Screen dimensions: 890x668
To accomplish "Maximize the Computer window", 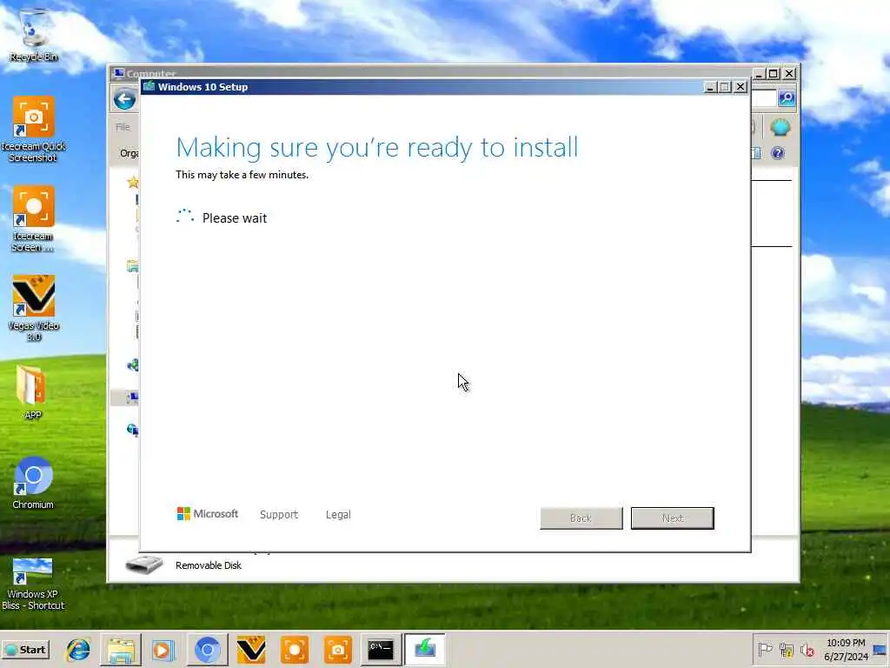I will (x=773, y=74).
